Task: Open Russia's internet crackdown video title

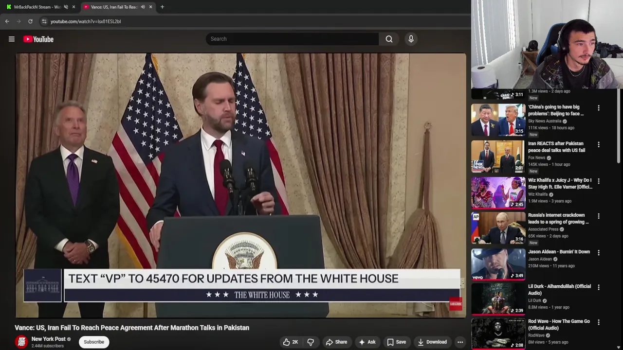Action: pyautogui.click(x=558, y=218)
